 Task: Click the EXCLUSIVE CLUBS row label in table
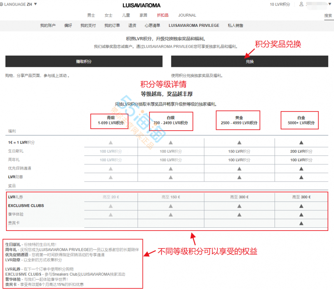click(x=26, y=206)
